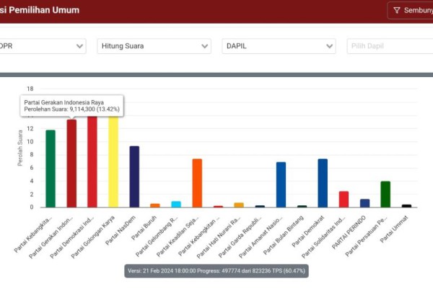This screenshot has width=433, height=288.
Task: Select the dark red Partai Gerakan Indonesia Raya bar
Action: (x=71, y=163)
